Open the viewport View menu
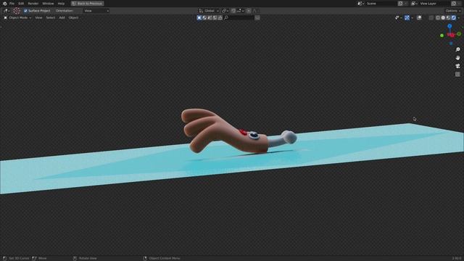464x261 pixels. point(38,17)
